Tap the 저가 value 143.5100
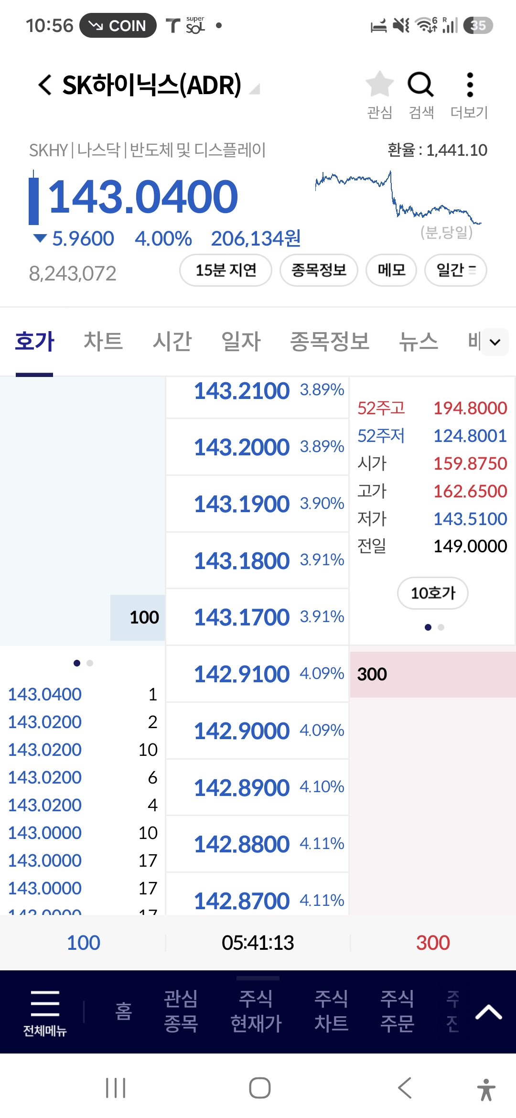Viewport: 516px width, 1118px height. click(x=470, y=519)
